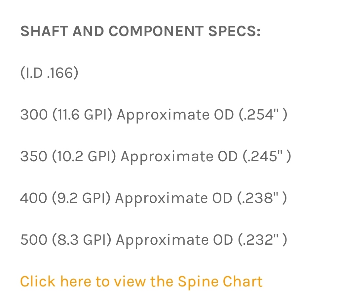Click the 500 spine spec line

pos(154,240)
